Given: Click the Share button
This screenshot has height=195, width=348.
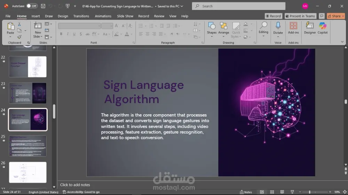Looking at the screenshot, I should (334, 16).
